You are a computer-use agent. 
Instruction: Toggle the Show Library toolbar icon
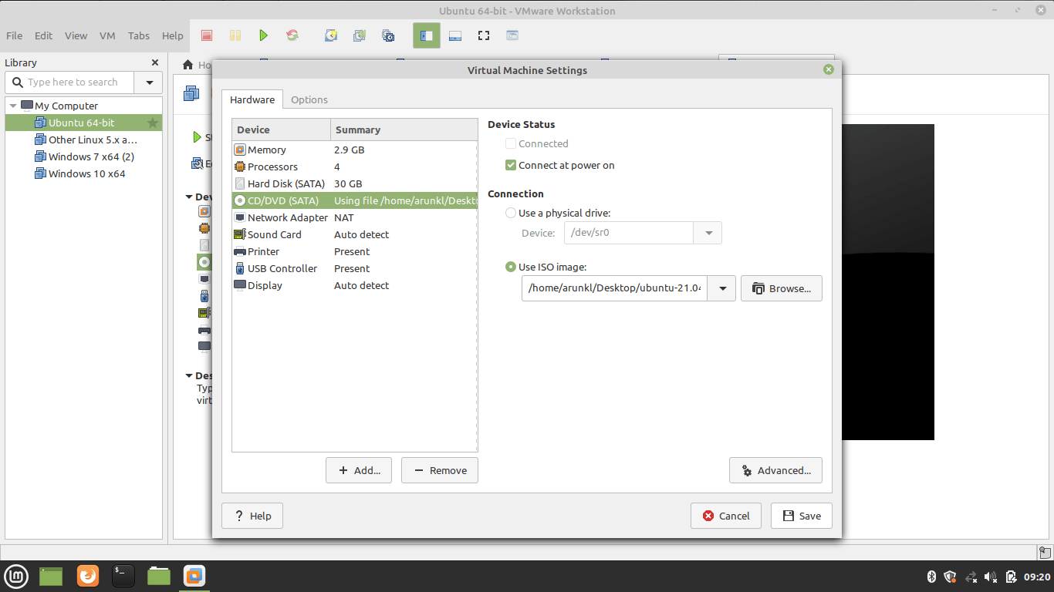pos(427,35)
